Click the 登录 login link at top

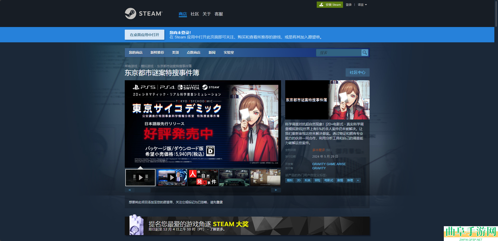pyautogui.click(x=348, y=5)
